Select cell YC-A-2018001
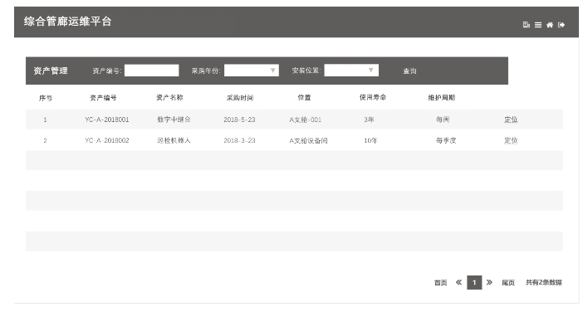This screenshot has width=588, height=322. point(107,120)
